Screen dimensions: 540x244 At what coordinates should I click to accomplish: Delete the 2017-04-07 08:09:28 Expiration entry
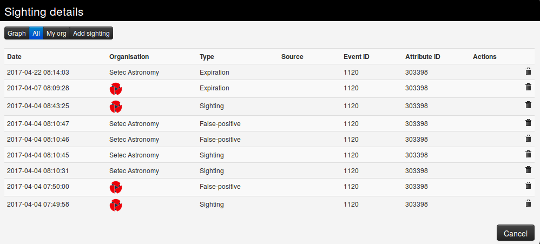(528, 87)
